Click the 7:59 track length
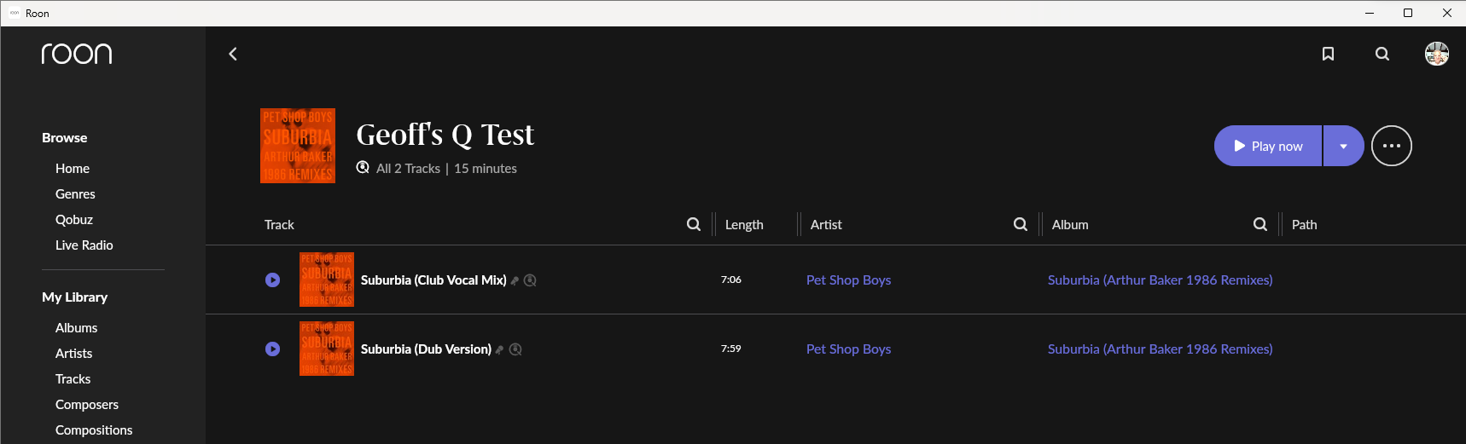This screenshot has width=1466, height=444. pyautogui.click(x=731, y=349)
